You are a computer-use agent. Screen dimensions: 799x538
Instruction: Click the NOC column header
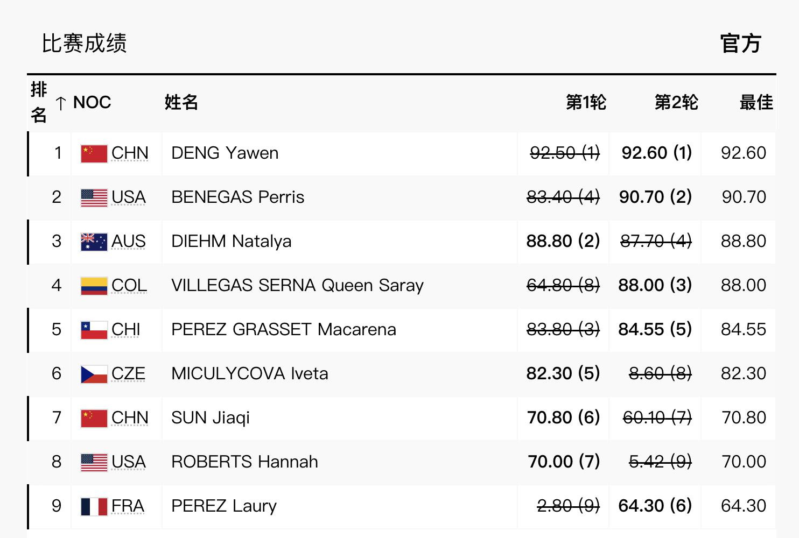tap(92, 102)
